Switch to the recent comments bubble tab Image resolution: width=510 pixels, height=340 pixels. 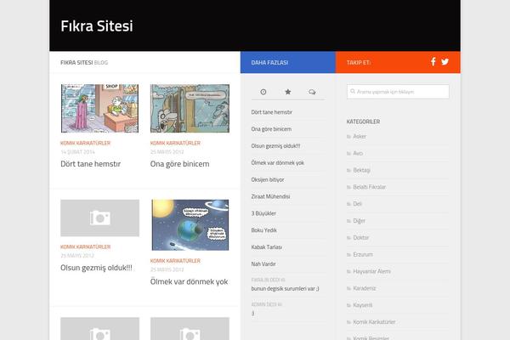[x=312, y=91]
